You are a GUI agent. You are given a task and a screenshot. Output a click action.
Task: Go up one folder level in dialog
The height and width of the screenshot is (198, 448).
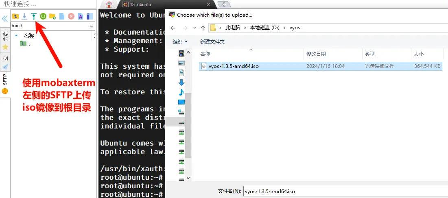pos(203,28)
